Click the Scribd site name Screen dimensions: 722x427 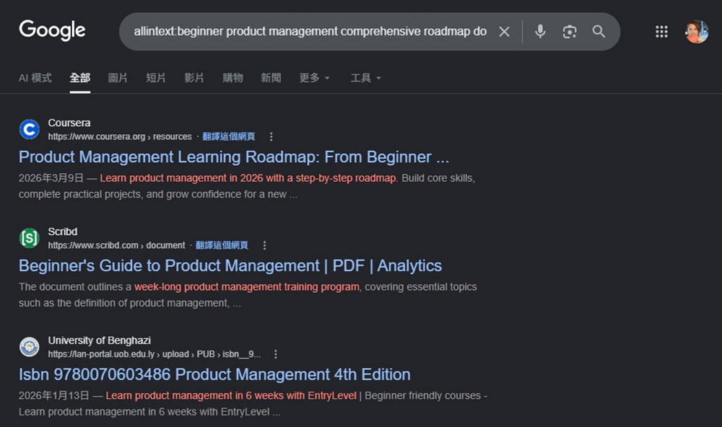point(63,232)
